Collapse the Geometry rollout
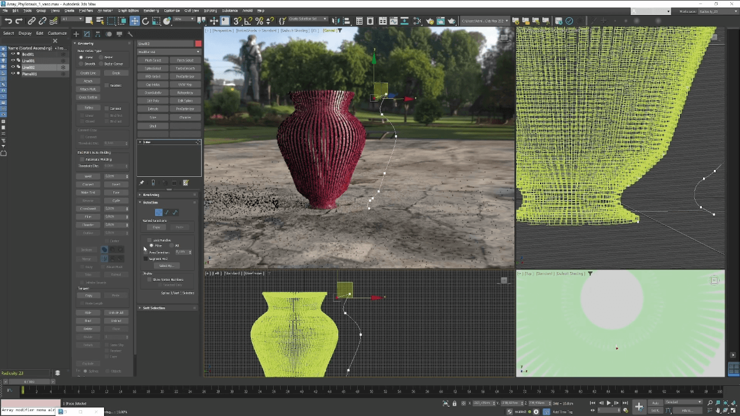This screenshot has height=416, width=740. (86, 43)
